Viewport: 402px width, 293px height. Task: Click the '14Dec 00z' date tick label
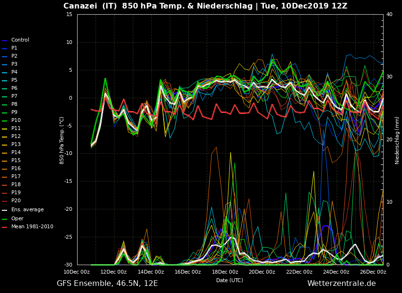click(x=151, y=272)
